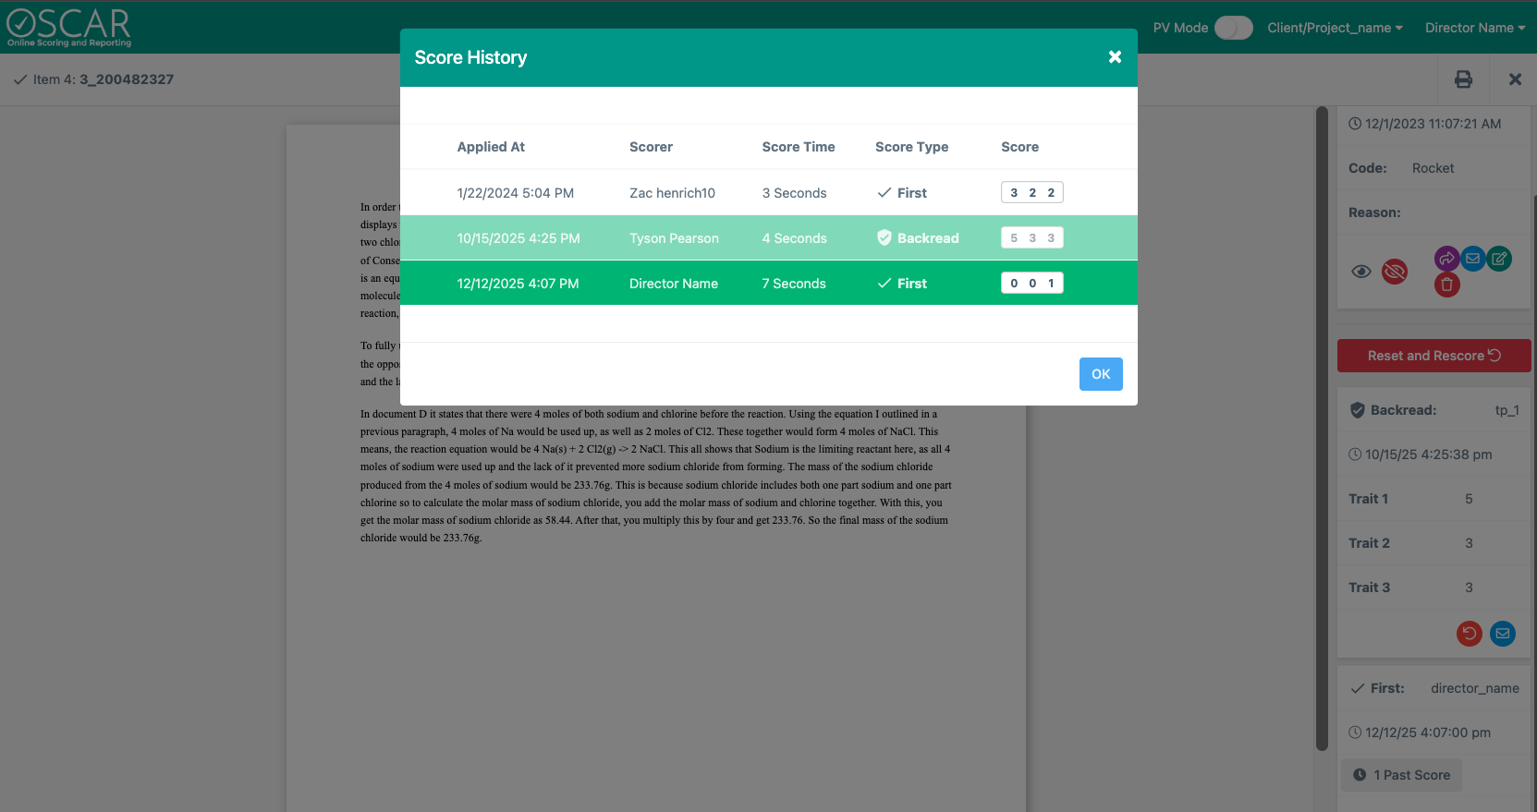The image size is (1537, 812).
Task: Expand the 1 Past Score history
Action: coord(1402,775)
